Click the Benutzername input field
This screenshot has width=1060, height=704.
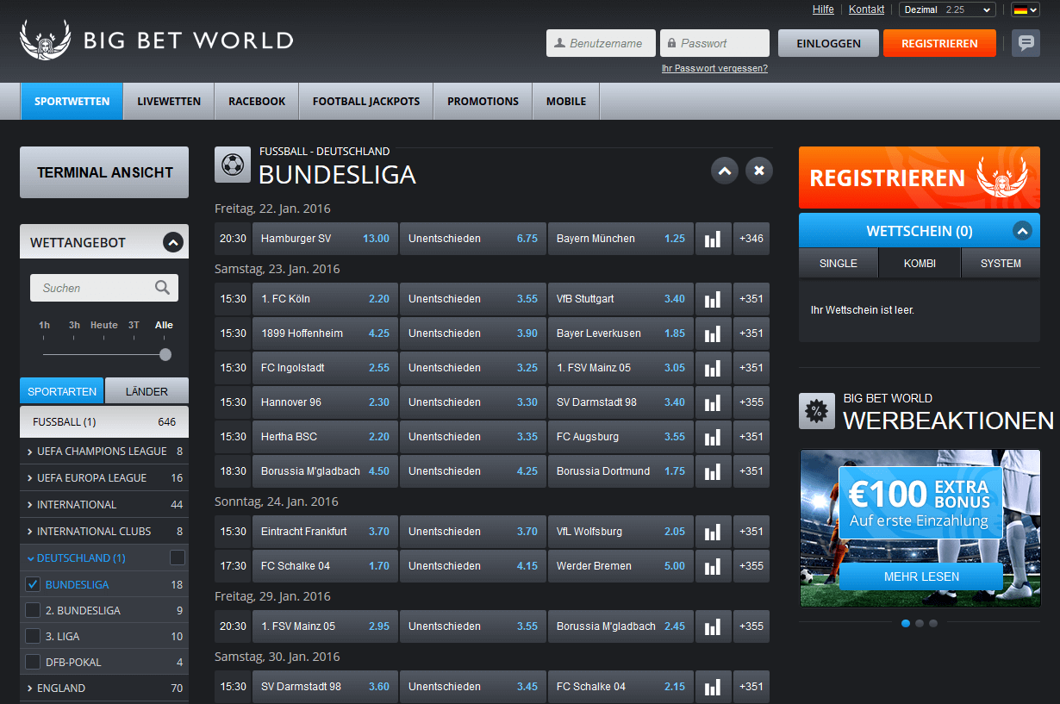601,43
